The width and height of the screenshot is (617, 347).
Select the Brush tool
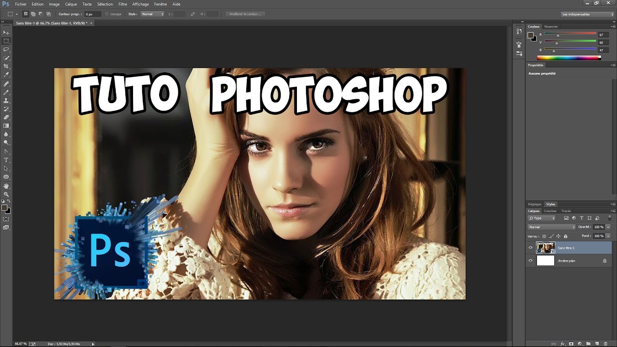(x=6, y=92)
